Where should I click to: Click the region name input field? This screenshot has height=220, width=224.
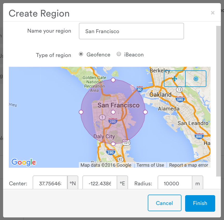click(131, 31)
